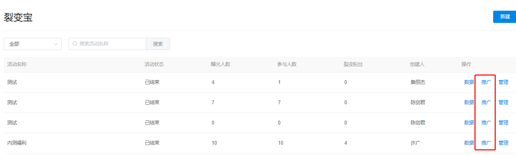Expand the 全部 dropdown arrow
516x155 pixels.
tap(56, 44)
